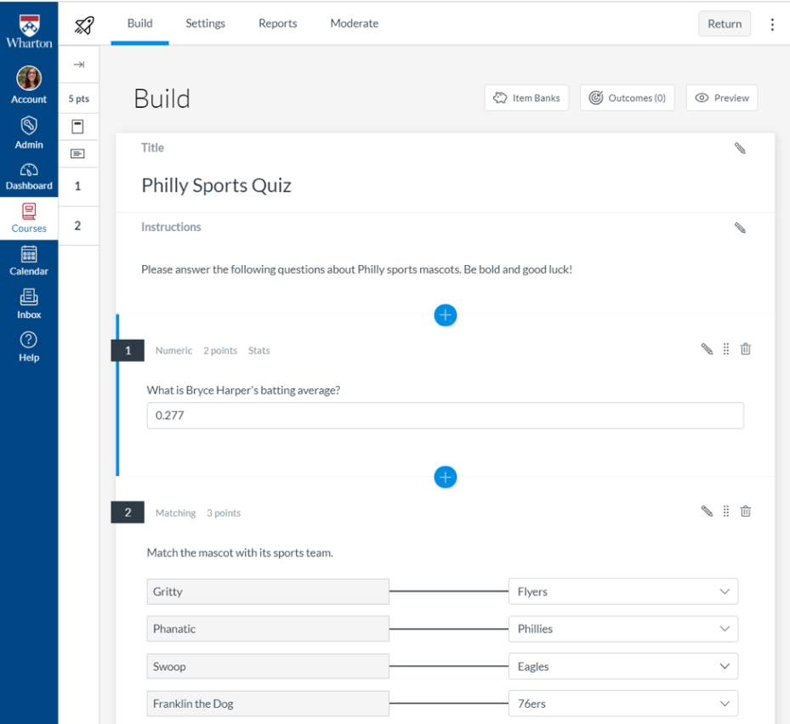The image size is (790, 724).
Task: Click the 0.277 answer field
Action: [x=445, y=416]
